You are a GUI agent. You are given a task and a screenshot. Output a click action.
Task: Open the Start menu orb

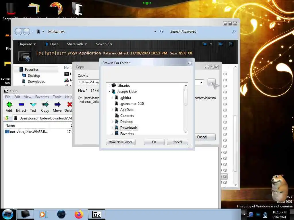coord(7,214)
